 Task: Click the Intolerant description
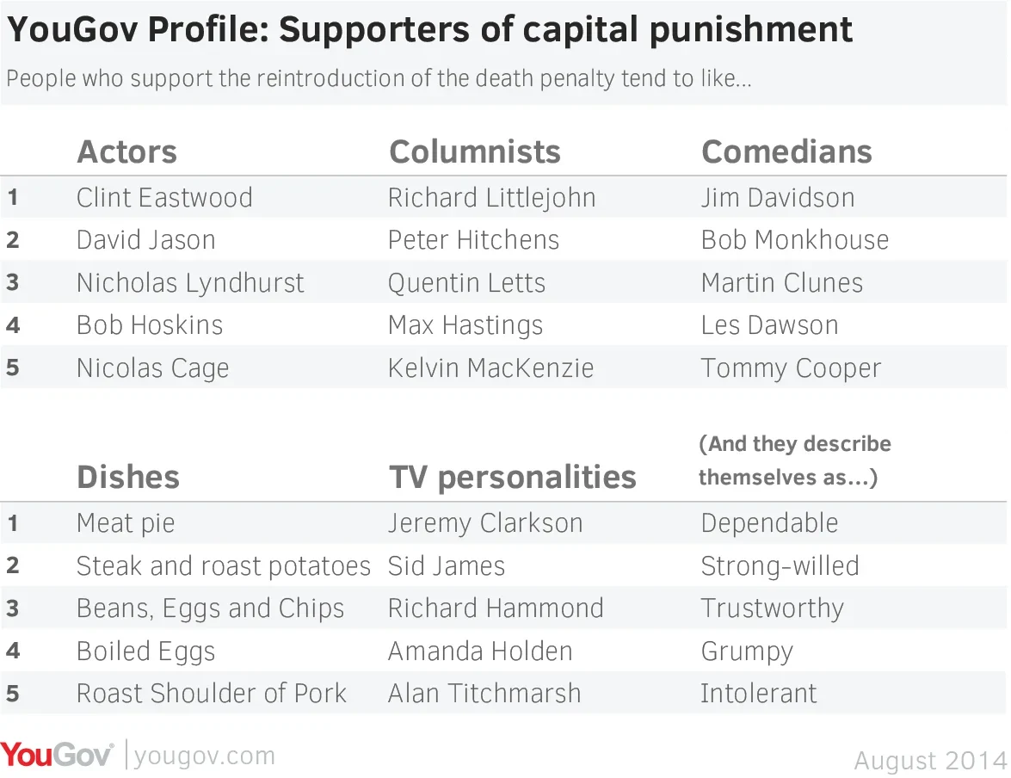[x=759, y=694]
